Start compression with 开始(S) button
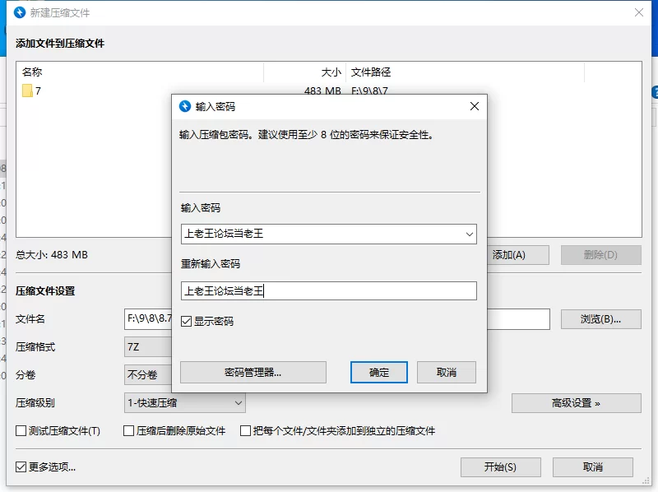 click(501, 467)
